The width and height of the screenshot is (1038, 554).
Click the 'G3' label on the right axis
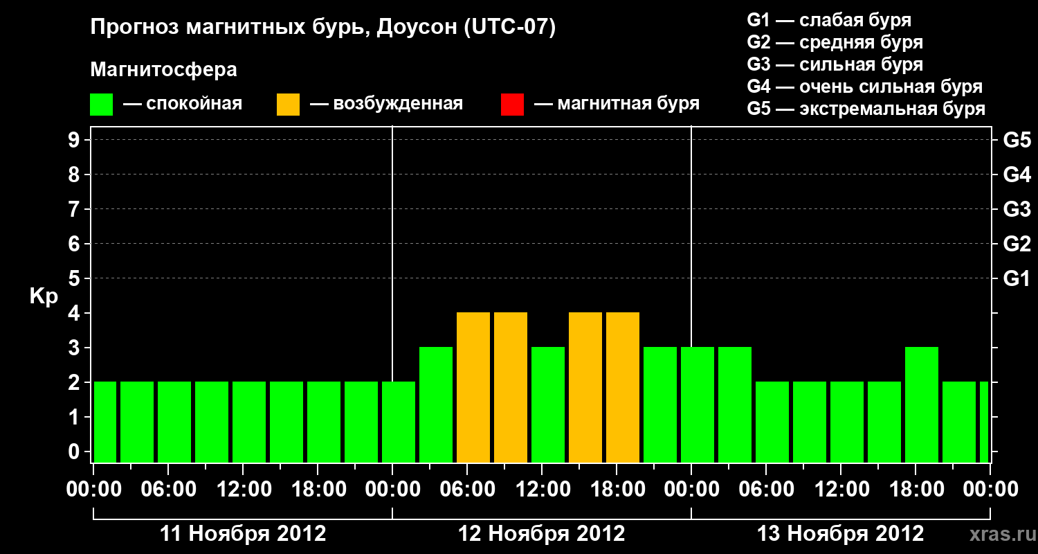1017,210
